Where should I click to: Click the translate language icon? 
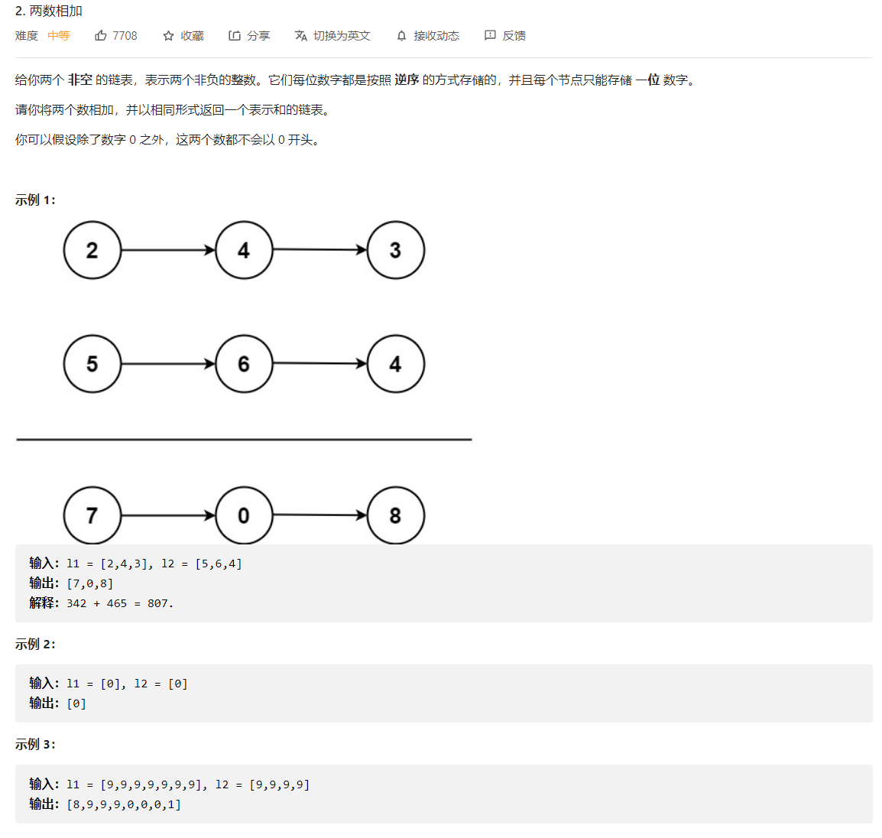(x=301, y=36)
